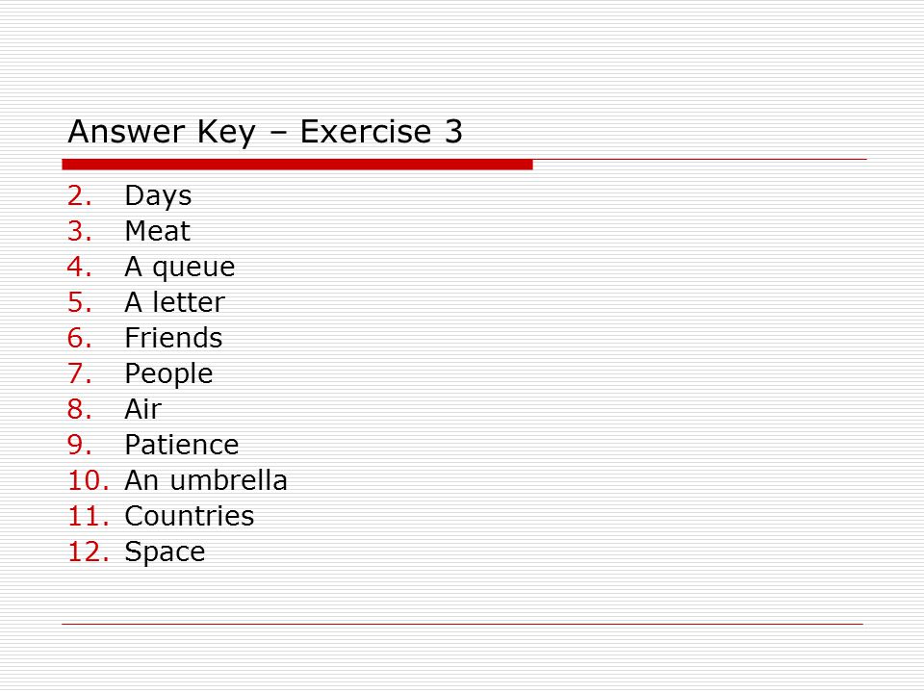This screenshot has height=693, width=924.
Task: Click the answer A queue
Action: point(180,268)
